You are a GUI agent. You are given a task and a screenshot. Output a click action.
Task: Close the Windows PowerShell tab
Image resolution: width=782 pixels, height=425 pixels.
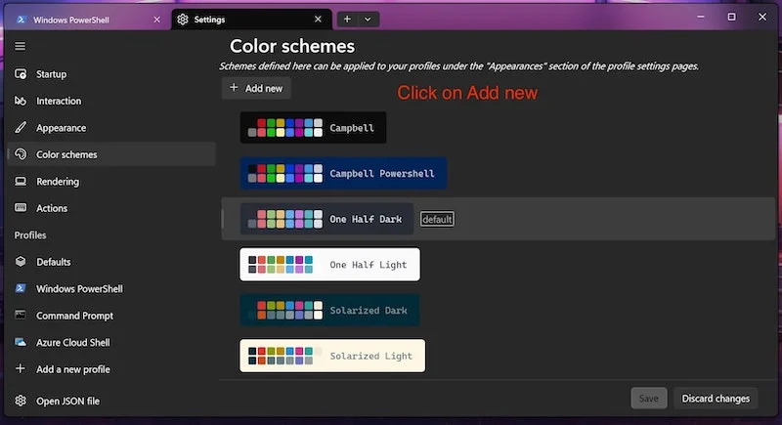157,20
